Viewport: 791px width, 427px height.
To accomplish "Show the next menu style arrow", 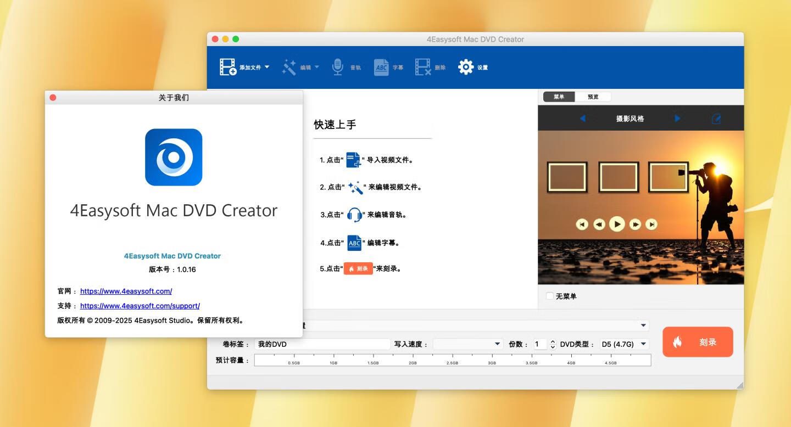I will (677, 119).
